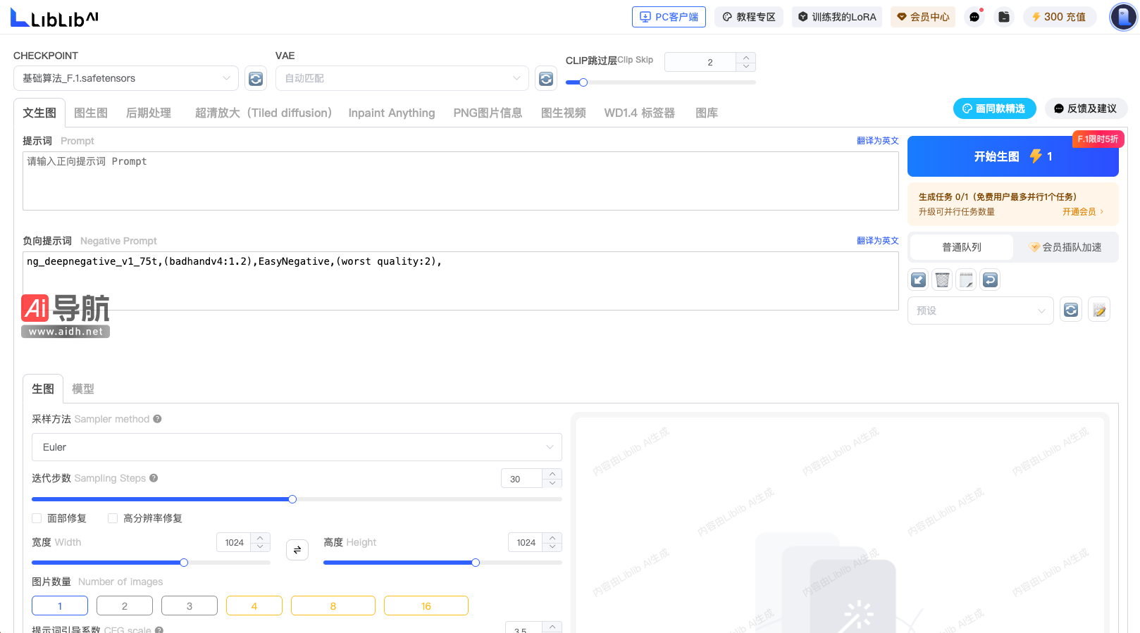
Task: Click the blue diagonal arrow import icon
Action: click(918, 280)
